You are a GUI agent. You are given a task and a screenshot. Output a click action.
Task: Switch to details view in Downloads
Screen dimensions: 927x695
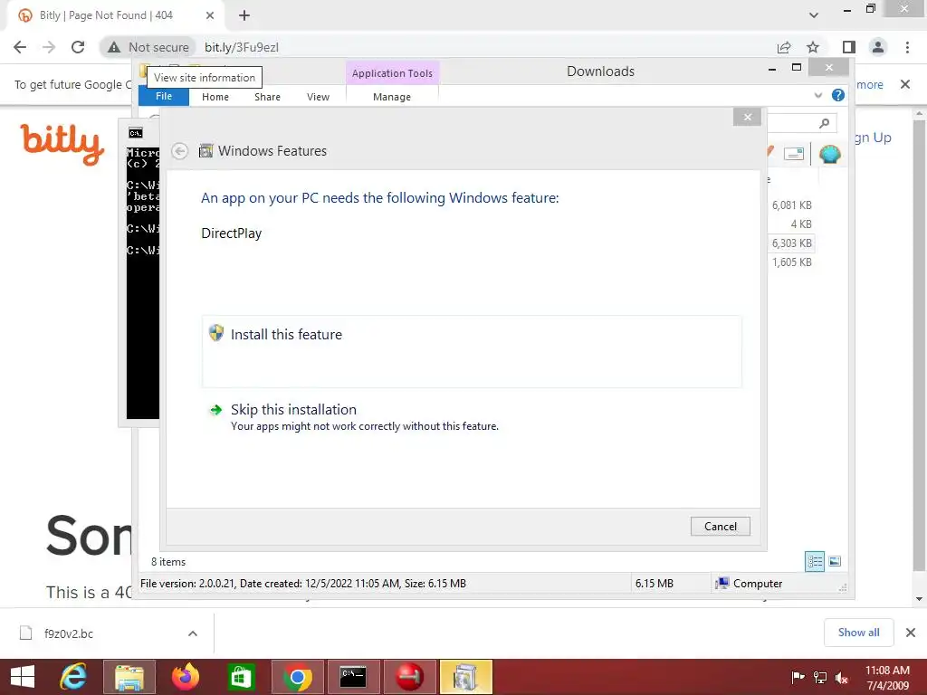coord(815,561)
